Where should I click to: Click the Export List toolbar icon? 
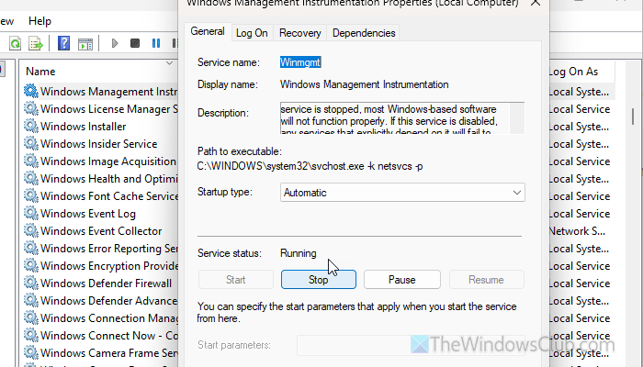click(x=36, y=43)
